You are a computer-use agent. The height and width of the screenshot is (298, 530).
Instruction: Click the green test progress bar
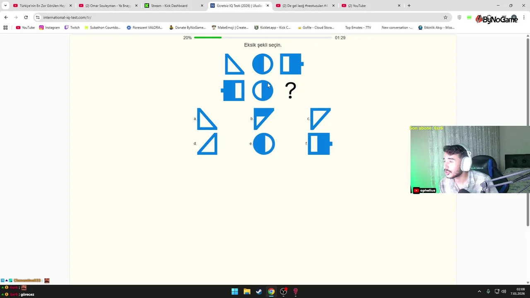pyautogui.click(x=263, y=38)
